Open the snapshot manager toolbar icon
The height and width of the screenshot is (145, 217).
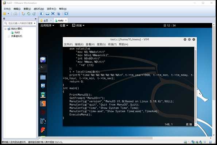34,14
